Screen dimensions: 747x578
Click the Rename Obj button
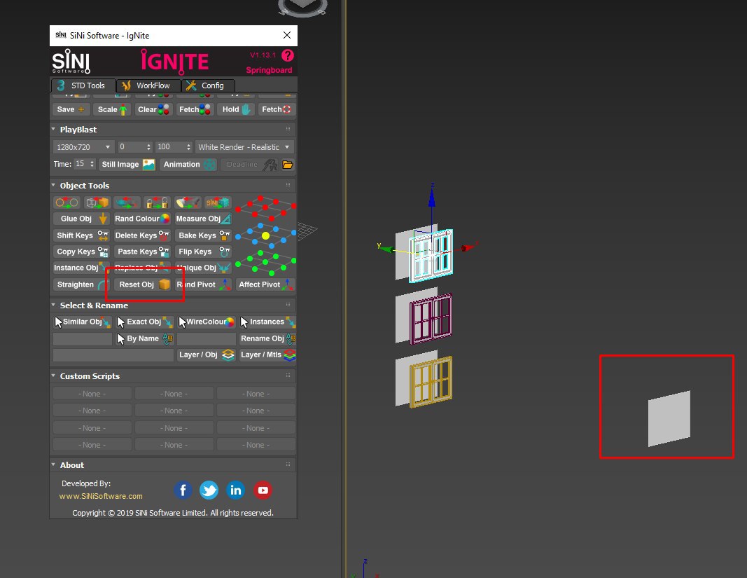267,338
